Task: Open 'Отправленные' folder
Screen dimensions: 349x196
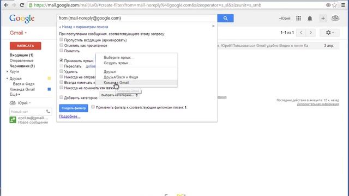Action: coord(21,60)
